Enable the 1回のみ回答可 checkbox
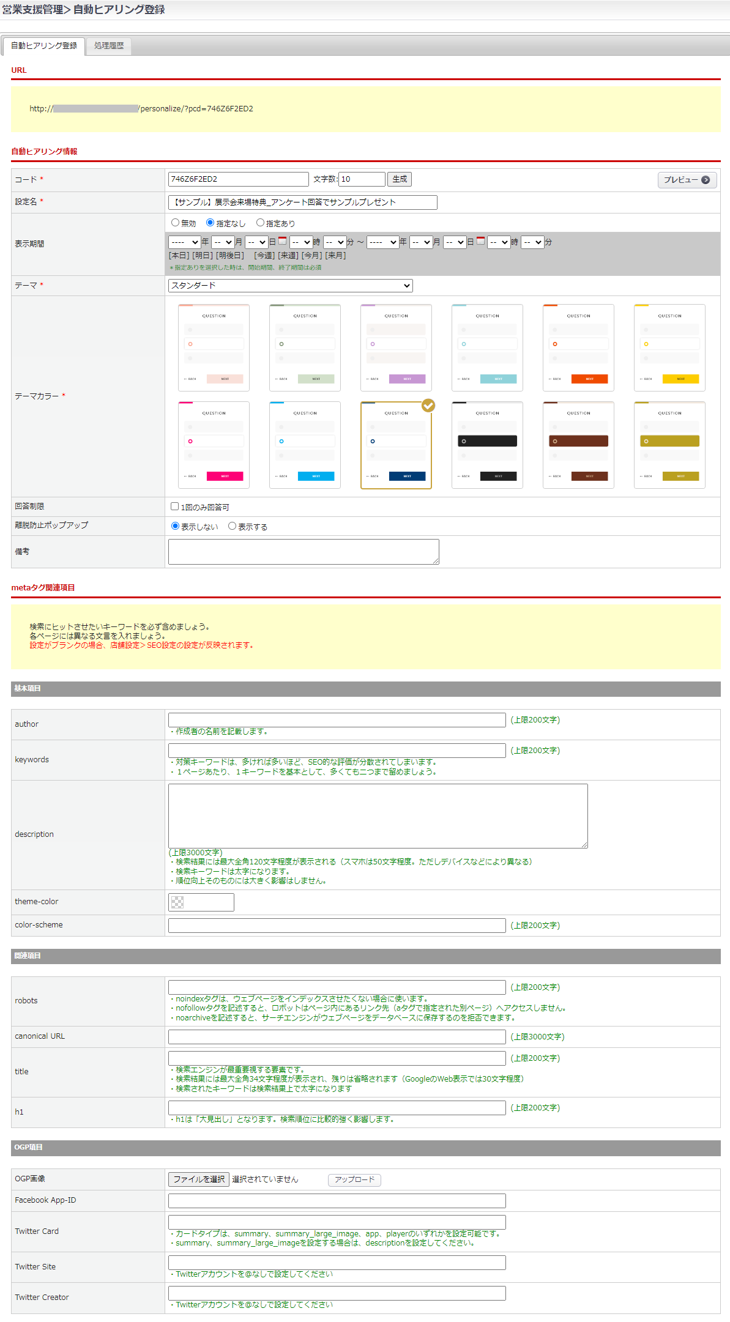This screenshot has width=730, height=1322. 175,507
